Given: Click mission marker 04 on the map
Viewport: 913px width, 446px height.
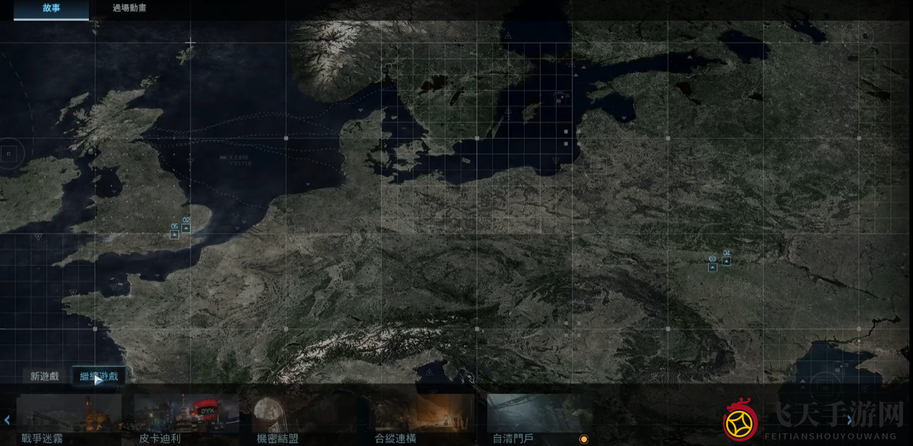Looking at the screenshot, I should [x=726, y=261].
